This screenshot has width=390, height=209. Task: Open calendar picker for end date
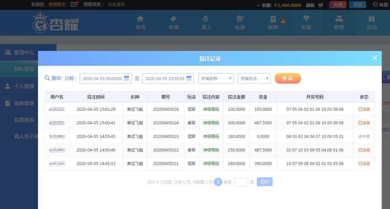[x=189, y=78]
